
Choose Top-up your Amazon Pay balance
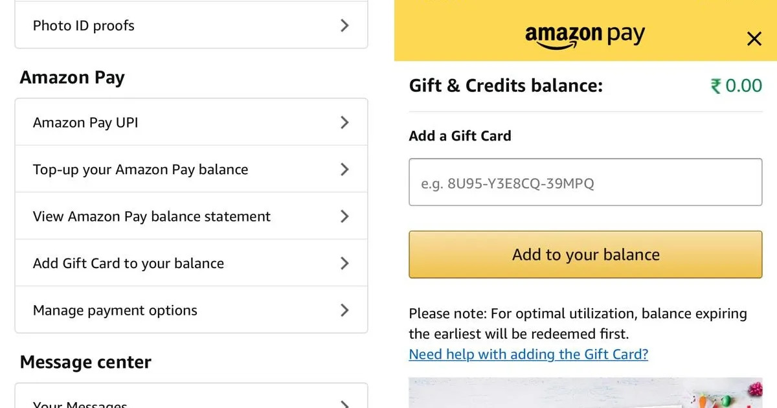click(141, 170)
